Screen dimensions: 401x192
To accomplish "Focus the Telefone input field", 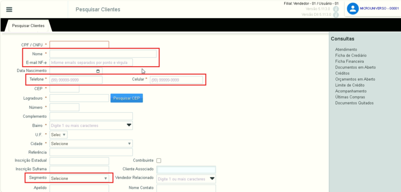I will pyautogui.click(x=76, y=80).
